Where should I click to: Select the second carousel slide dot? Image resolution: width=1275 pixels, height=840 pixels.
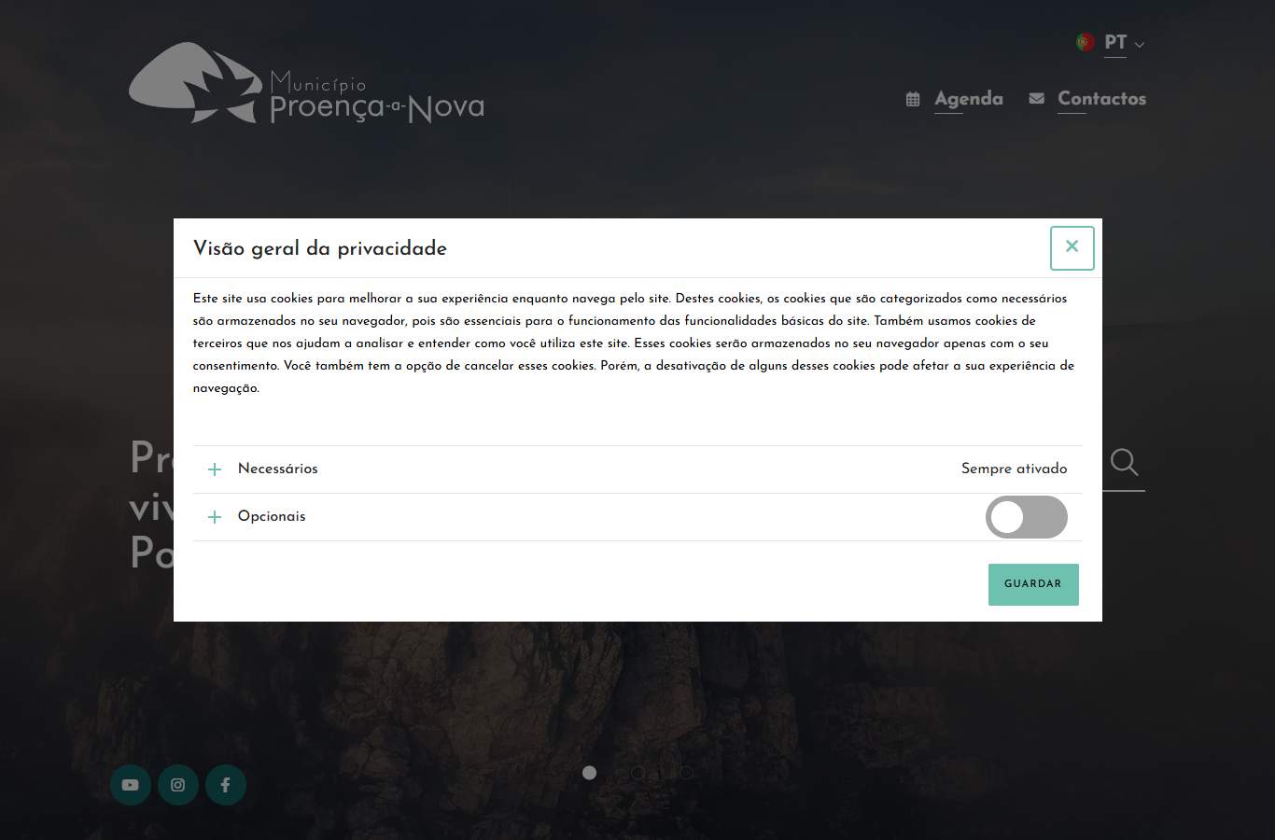coord(637,773)
